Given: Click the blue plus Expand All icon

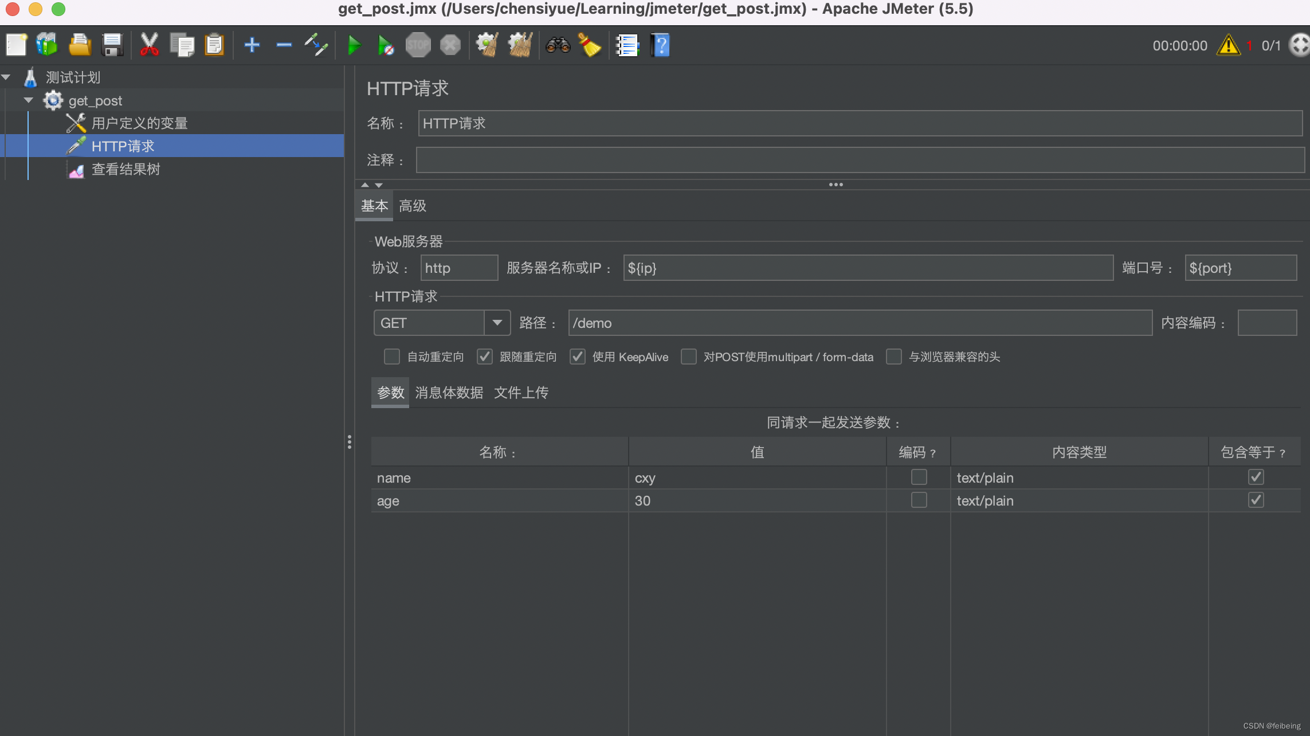Looking at the screenshot, I should tap(252, 45).
